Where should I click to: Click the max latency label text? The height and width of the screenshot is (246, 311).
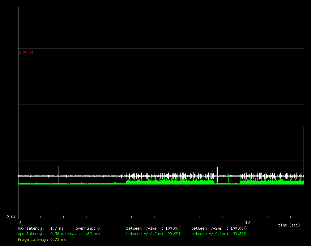point(31,228)
